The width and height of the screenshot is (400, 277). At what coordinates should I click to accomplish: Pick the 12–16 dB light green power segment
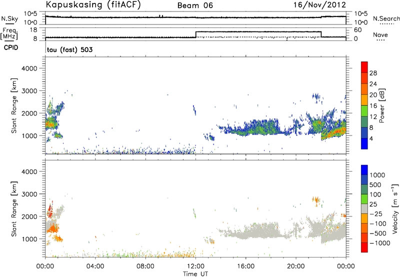[364, 111]
